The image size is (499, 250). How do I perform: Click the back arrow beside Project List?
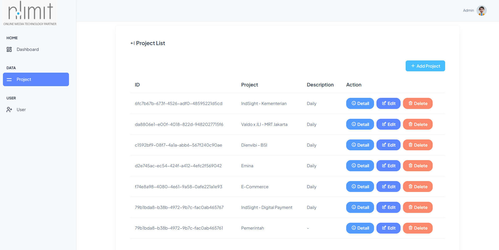click(x=132, y=43)
